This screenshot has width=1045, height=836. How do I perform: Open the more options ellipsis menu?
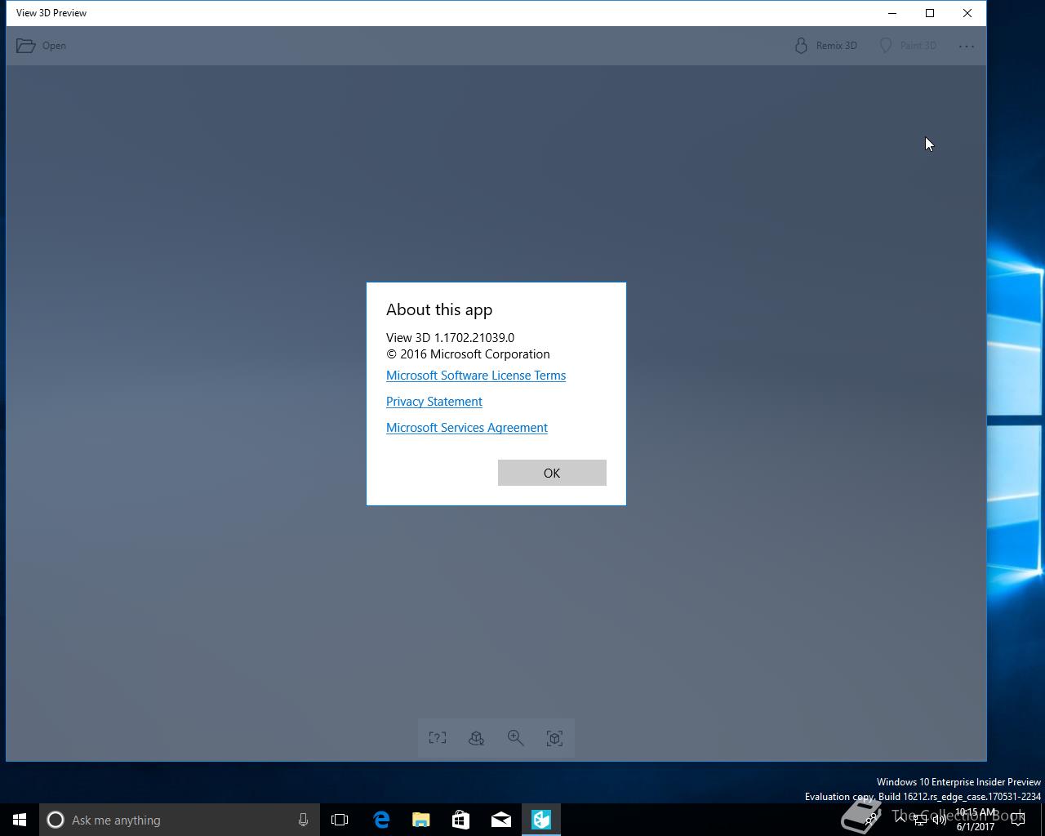[967, 46]
